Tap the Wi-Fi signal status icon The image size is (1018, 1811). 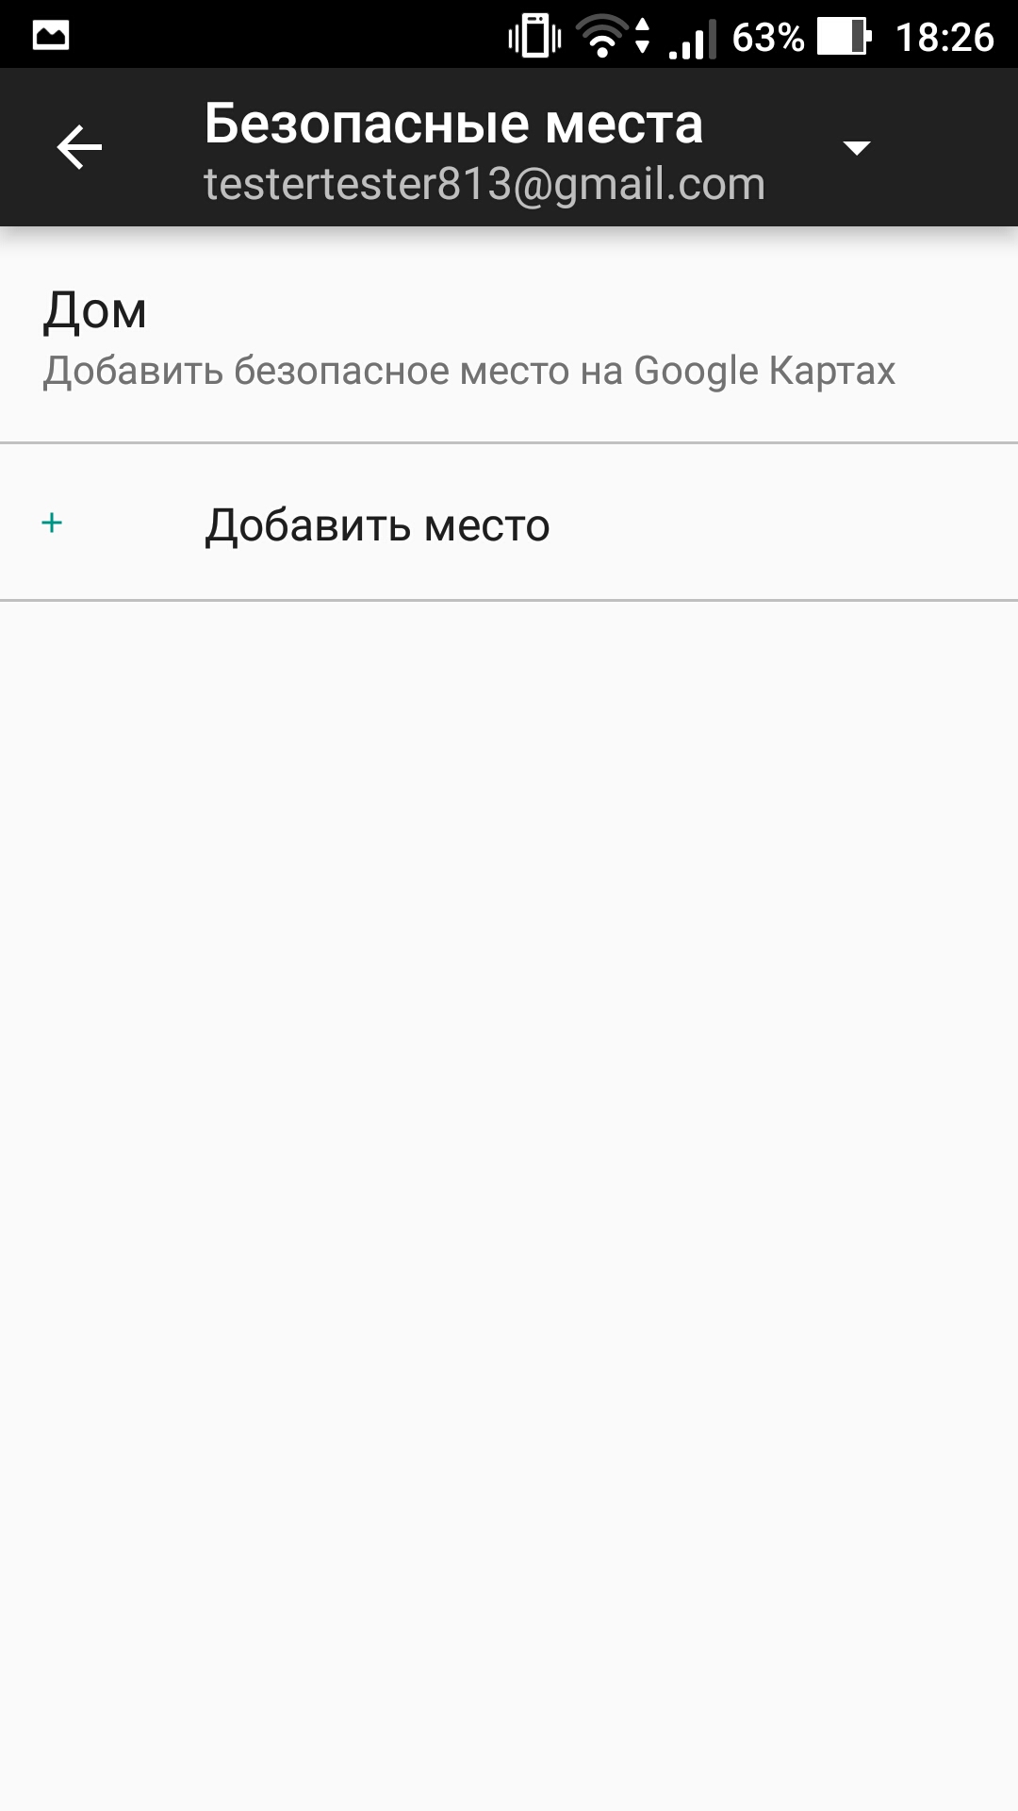click(600, 37)
